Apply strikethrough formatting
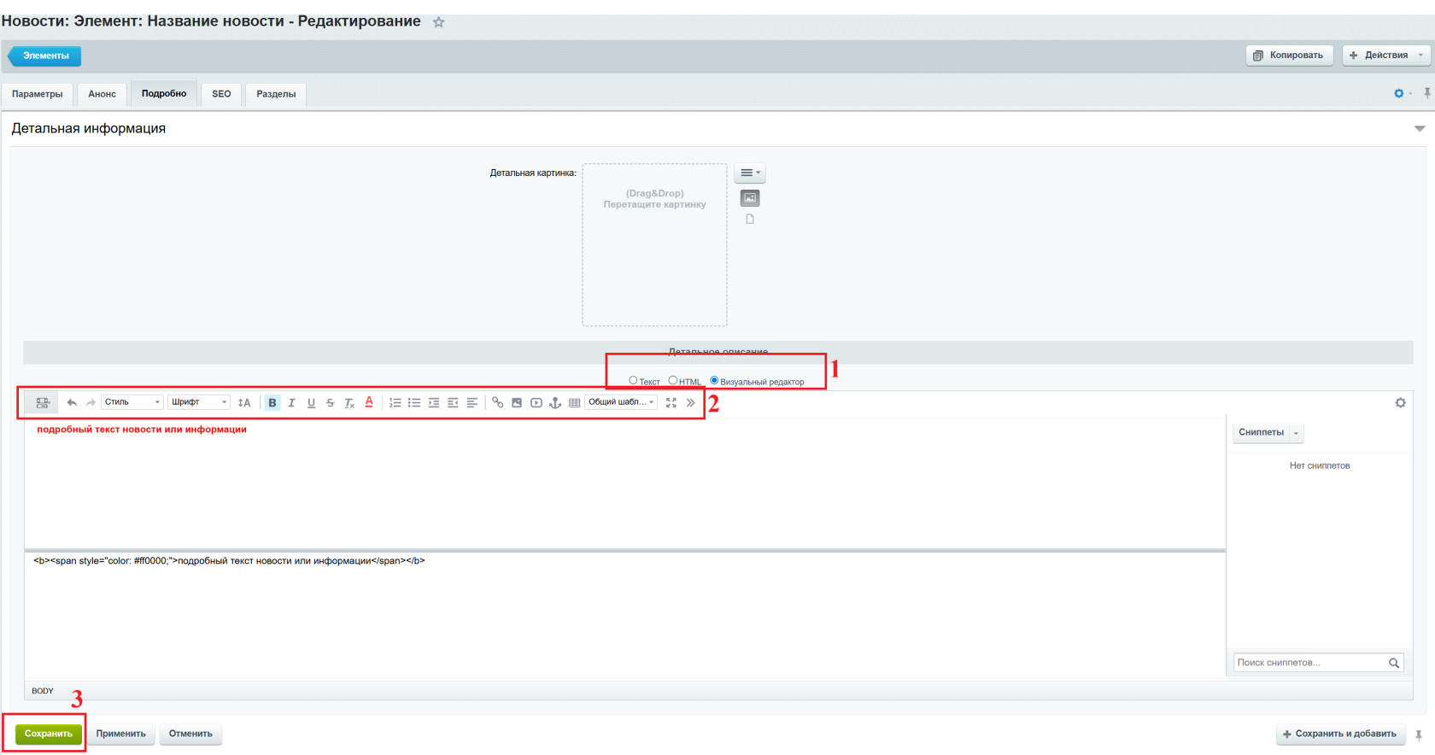This screenshot has width=1435, height=755. click(x=330, y=402)
